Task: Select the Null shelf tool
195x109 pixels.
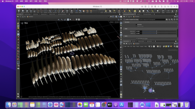Action: [x=38, y=11]
